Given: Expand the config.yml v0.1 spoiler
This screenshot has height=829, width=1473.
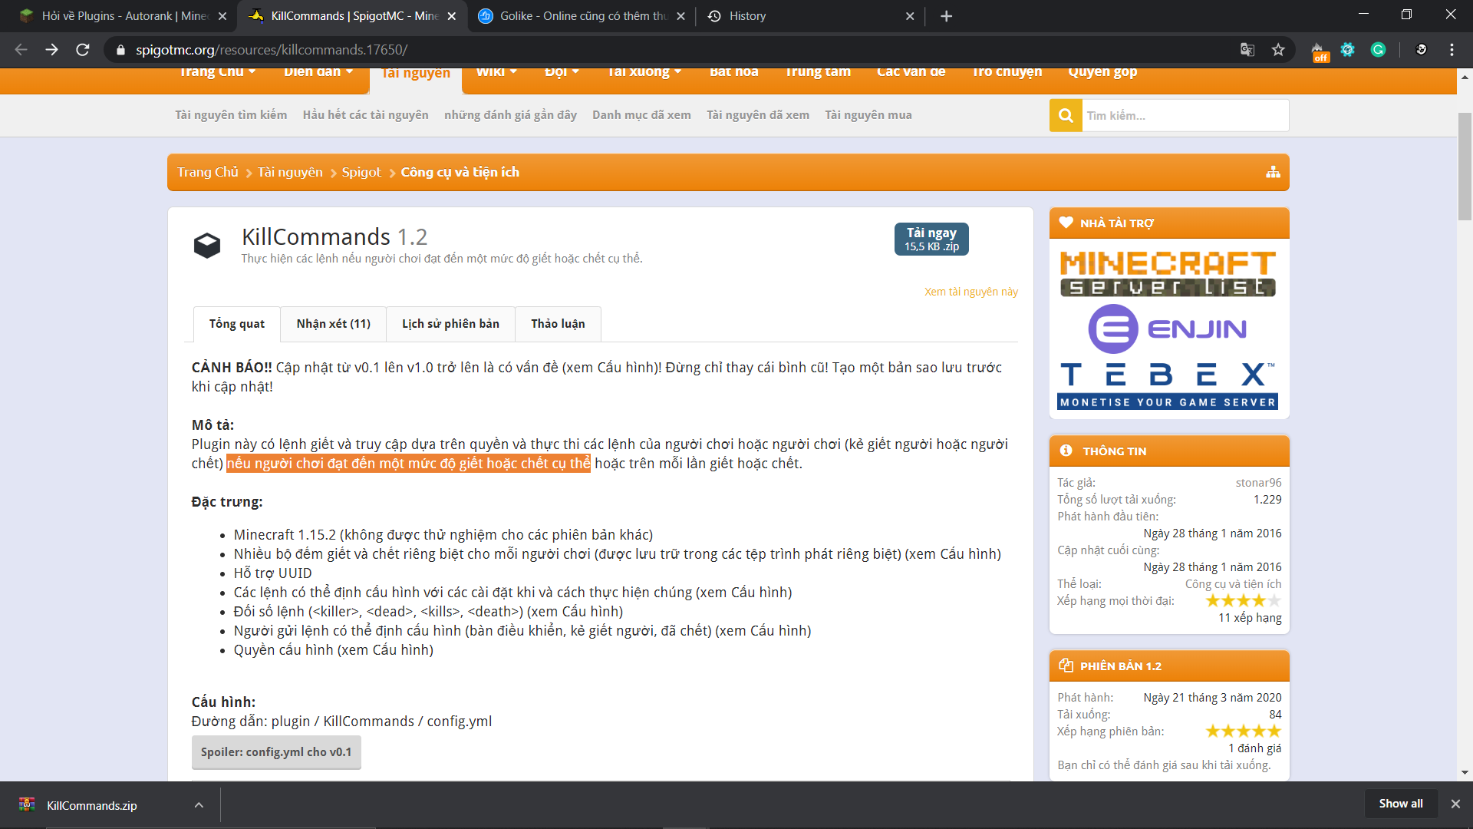Looking at the screenshot, I should point(276,752).
